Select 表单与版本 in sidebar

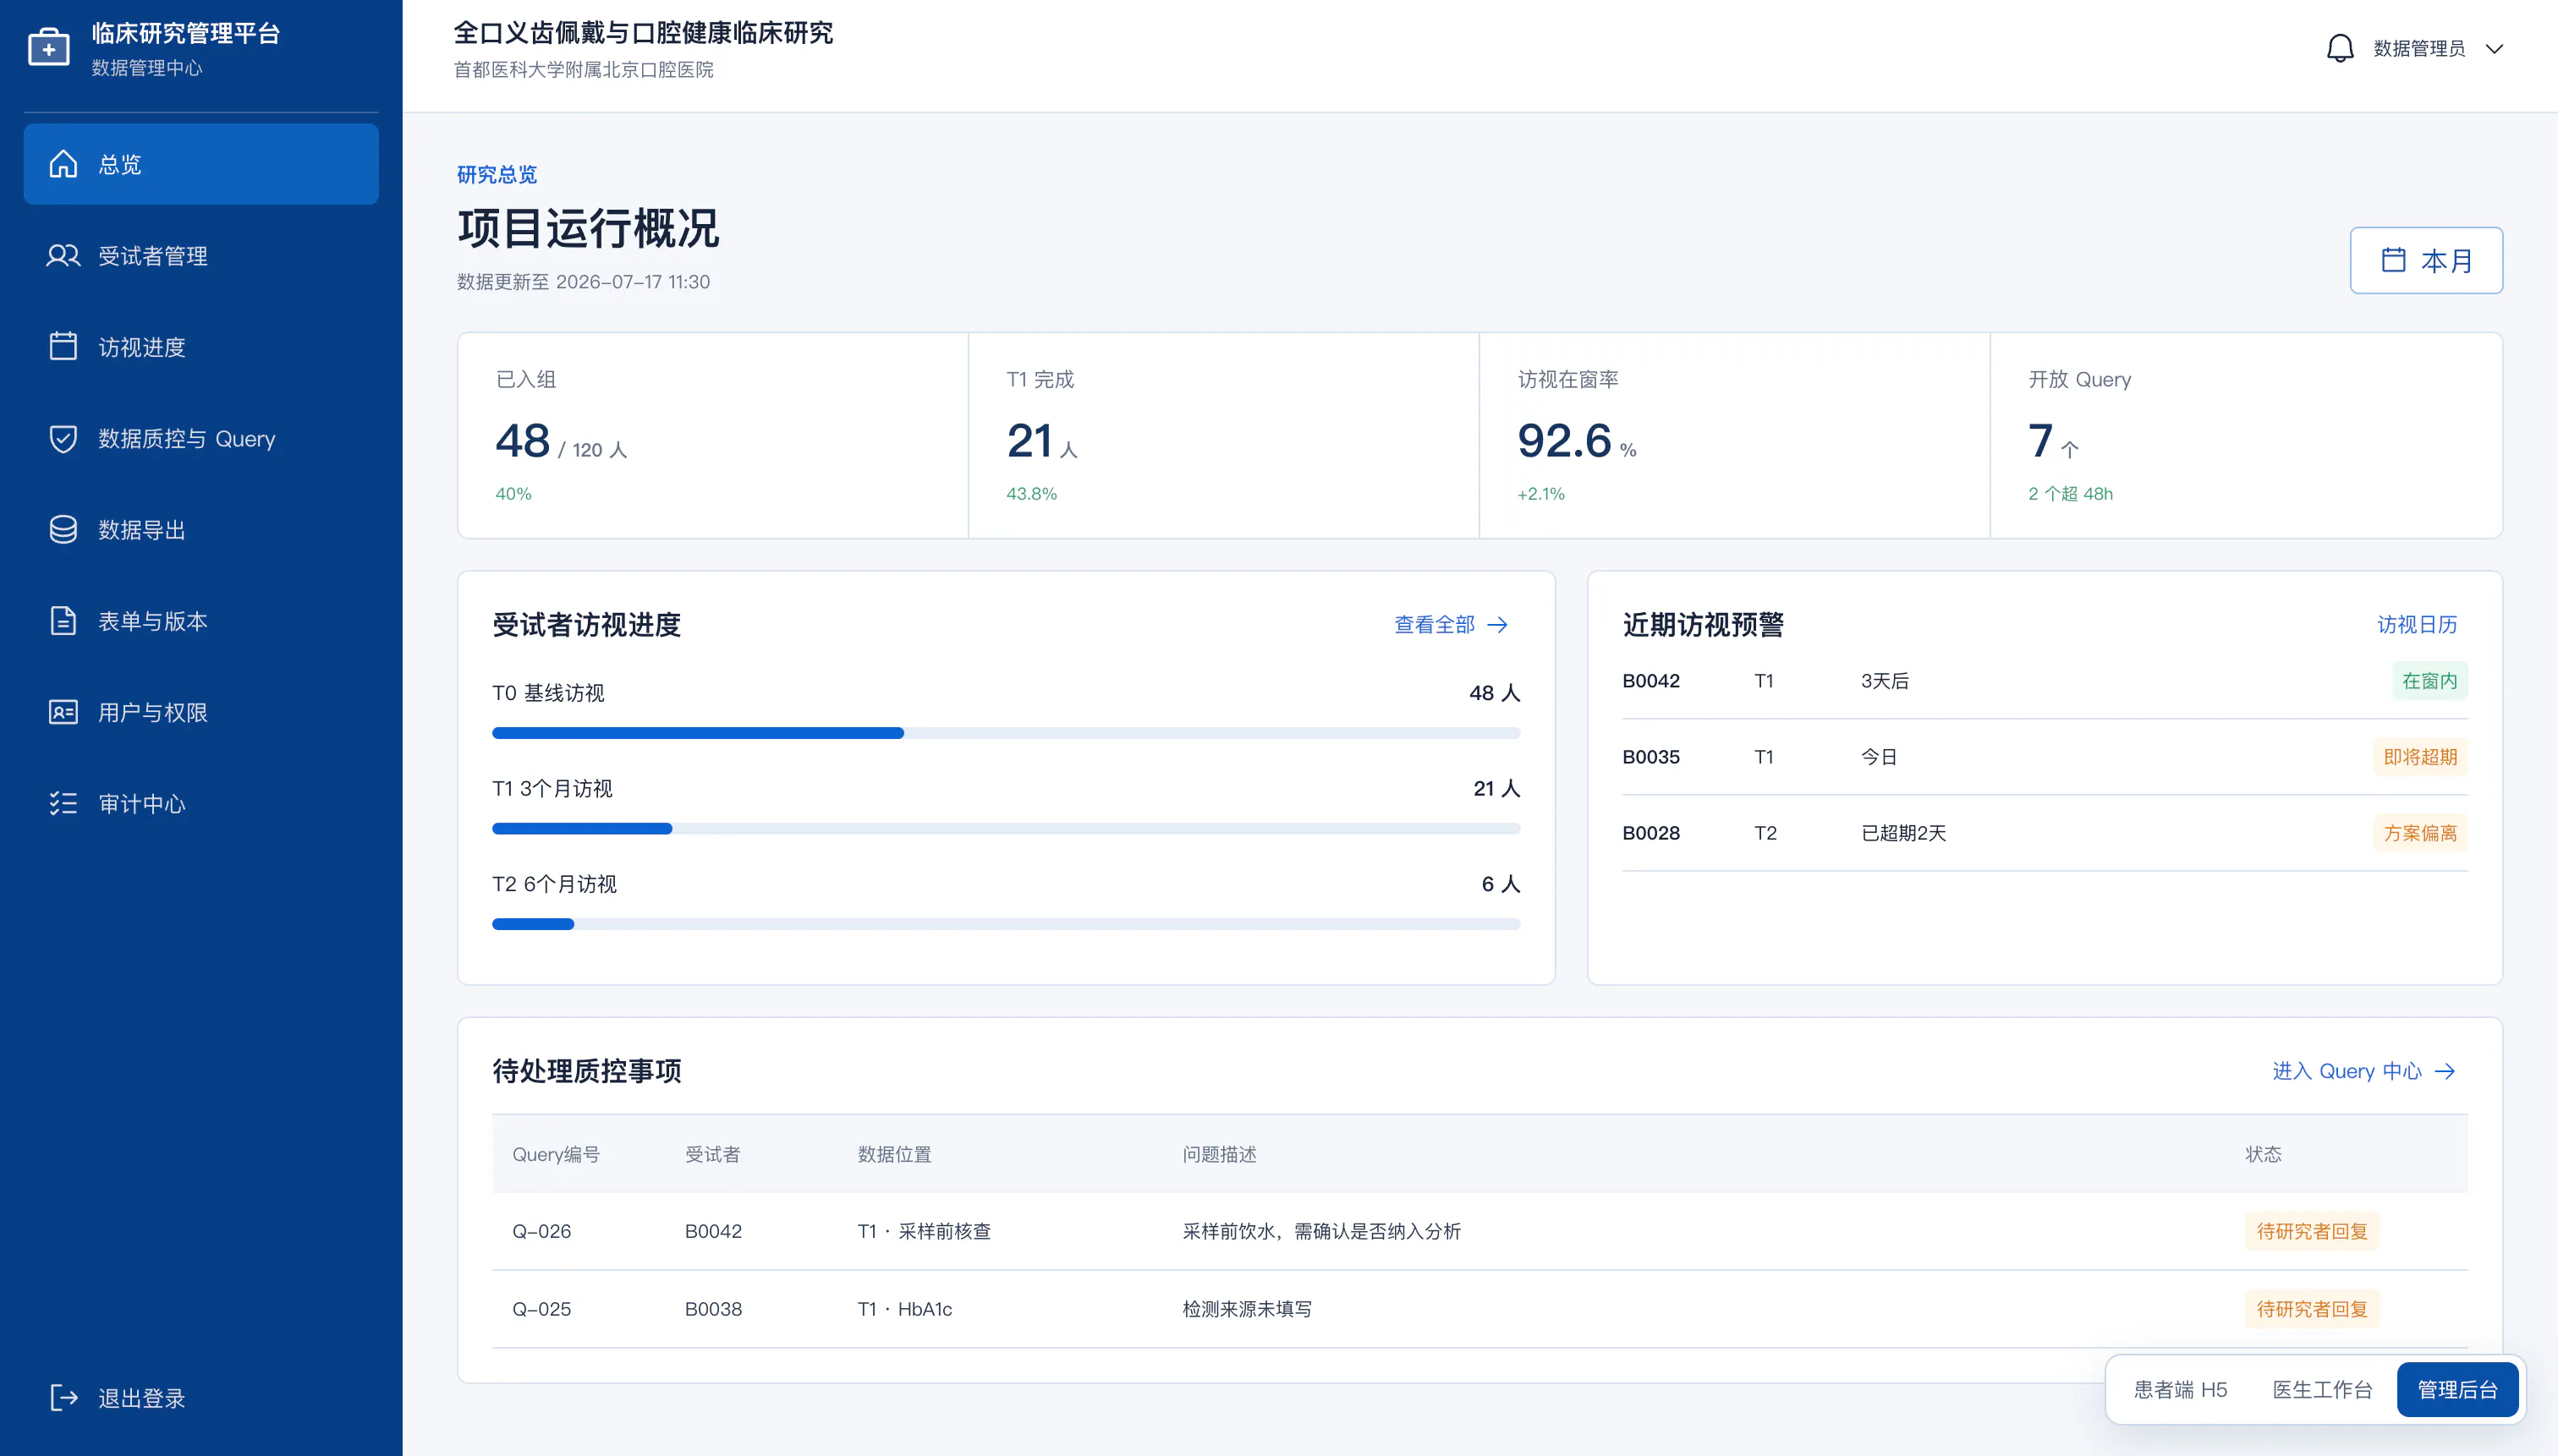pos(201,621)
